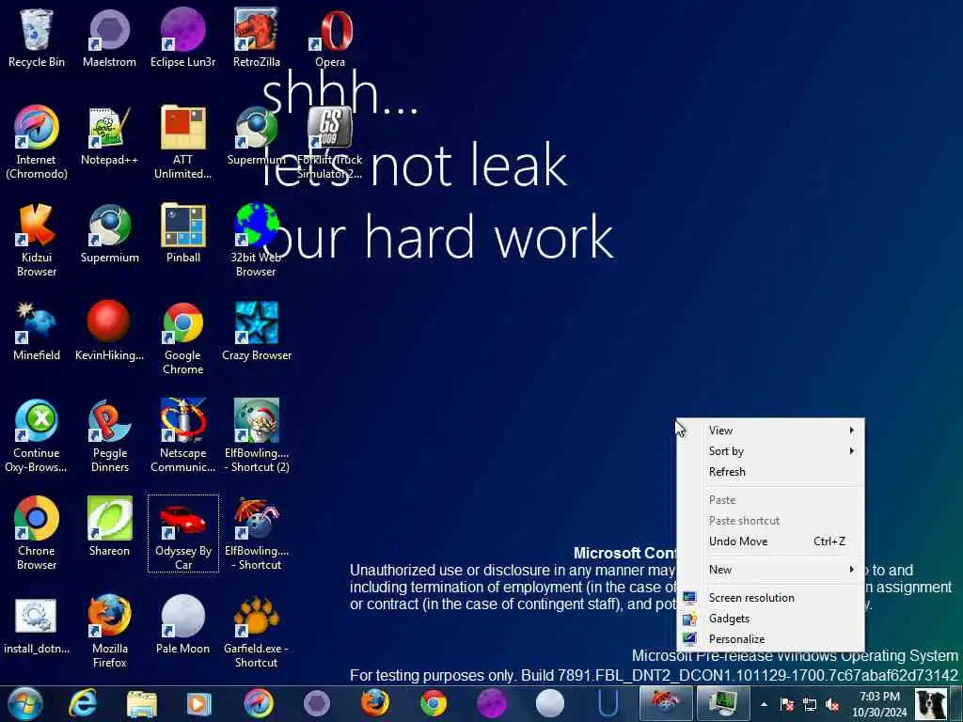Viewport: 963px width, 722px height.
Task: Expand the New submenu in context menu
Action: 770,570
